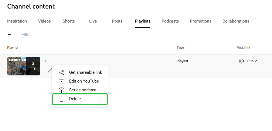
Task: Open the Live tab
Action: coord(93,21)
